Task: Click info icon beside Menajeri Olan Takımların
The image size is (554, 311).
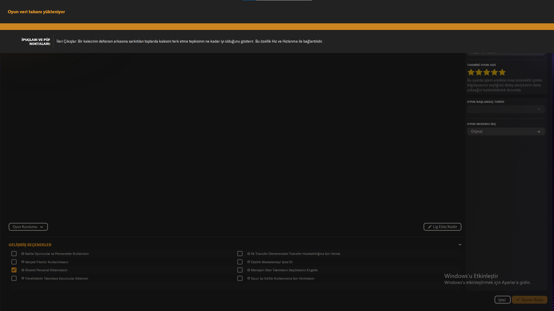Action: click(249, 270)
